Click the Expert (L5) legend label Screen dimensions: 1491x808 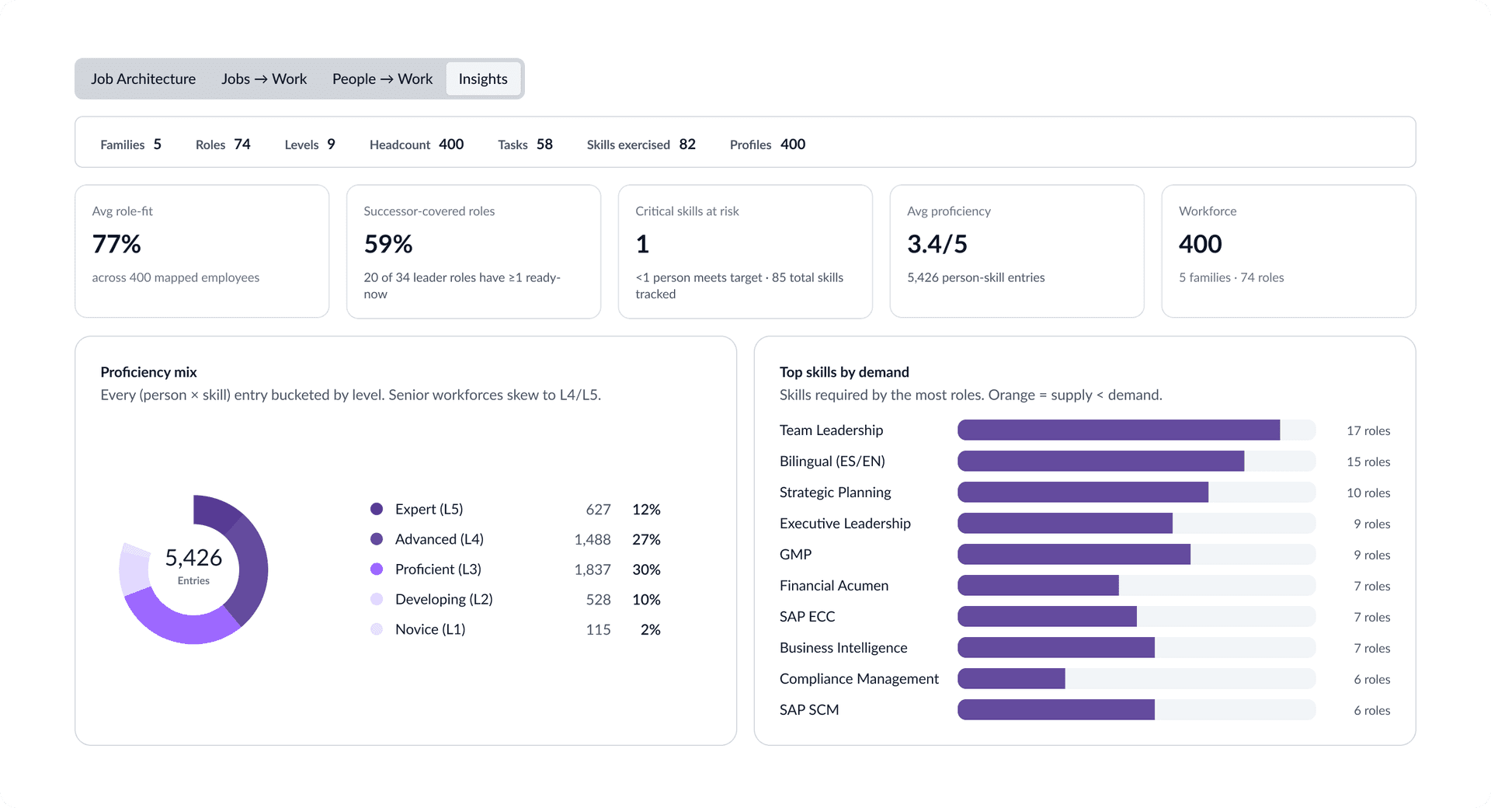click(429, 509)
